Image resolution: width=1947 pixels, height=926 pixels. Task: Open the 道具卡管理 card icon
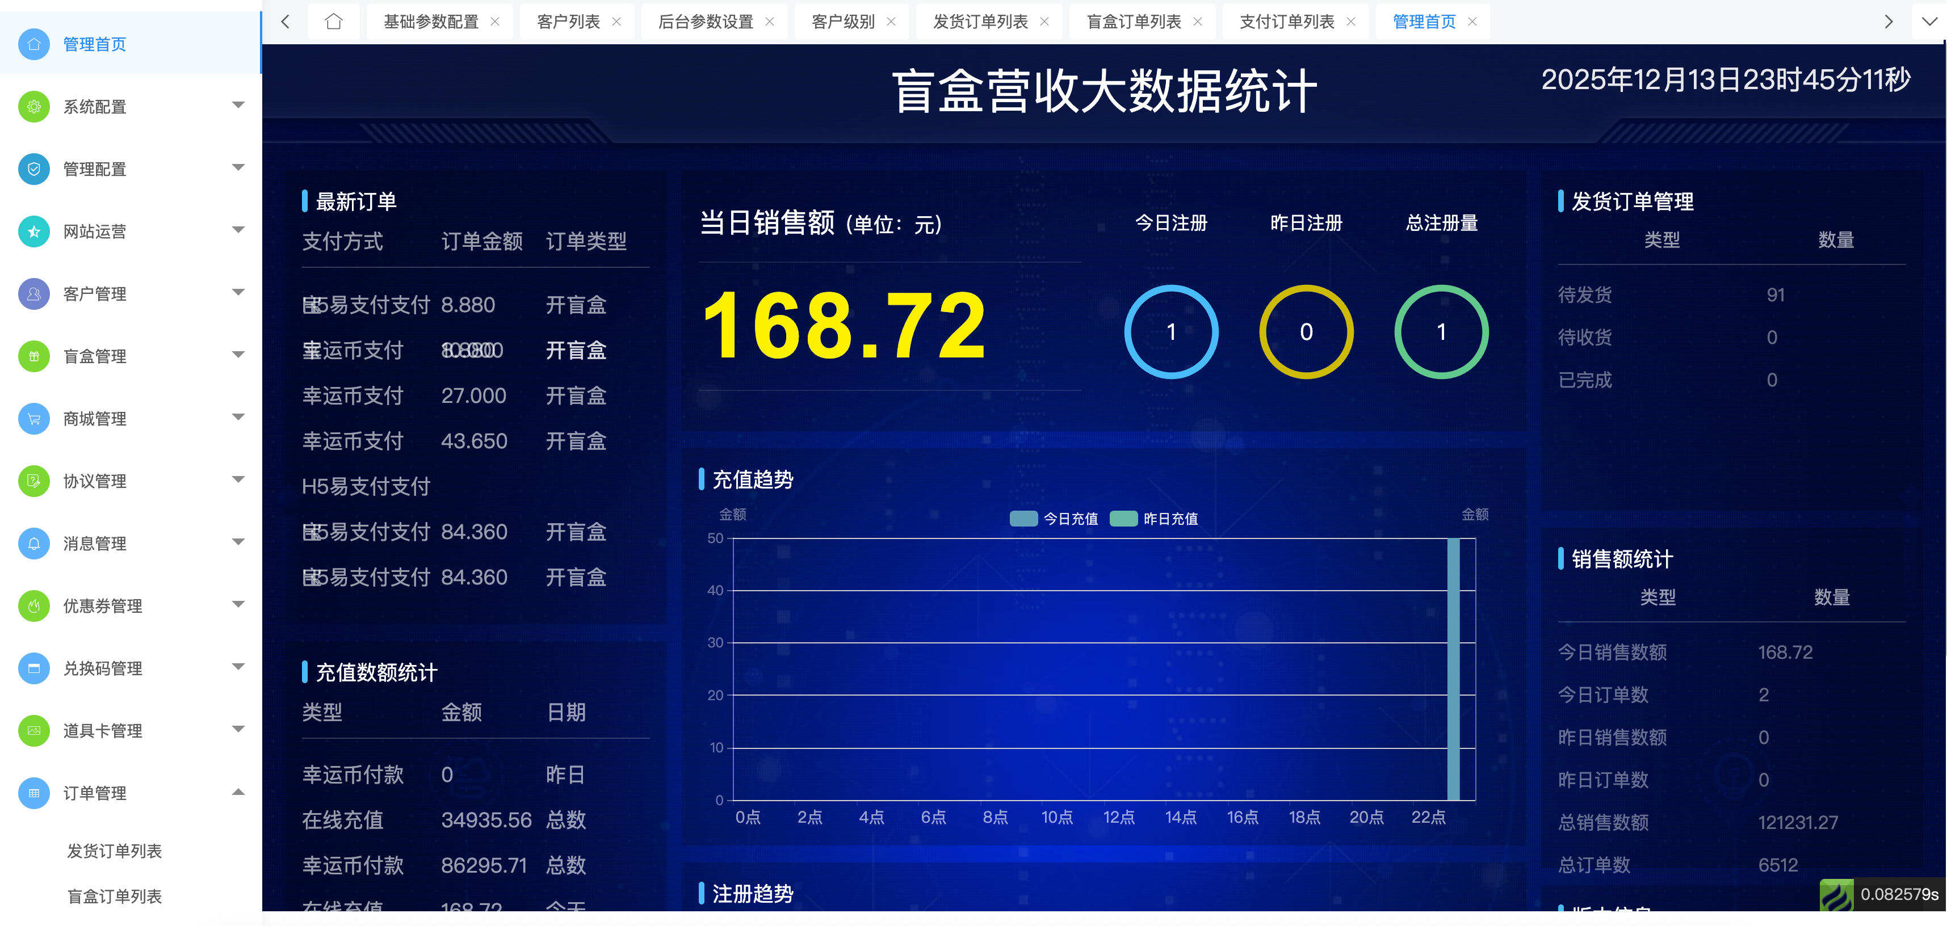coord(33,730)
